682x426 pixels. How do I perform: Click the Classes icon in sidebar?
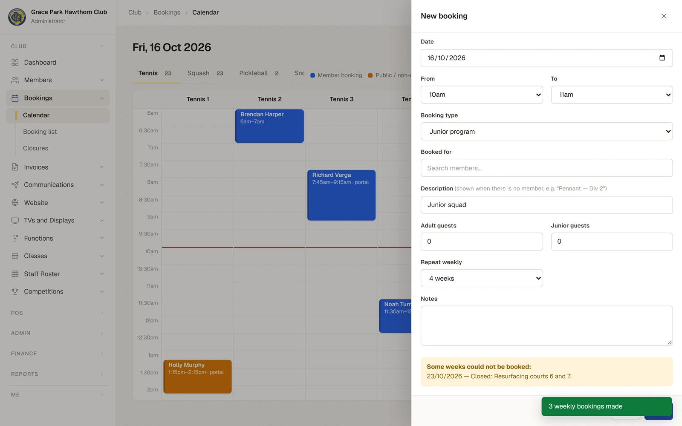(15, 256)
